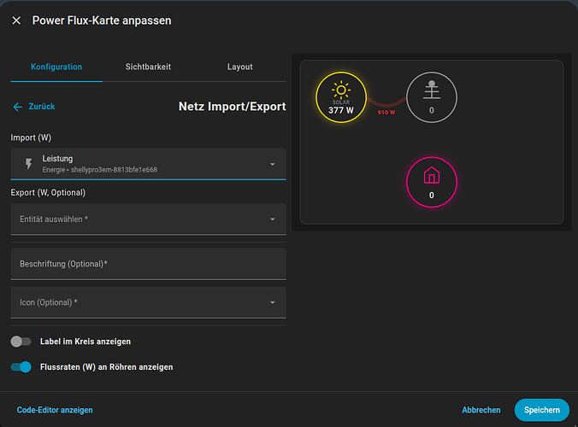This screenshot has width=578, height=427.
Task: Click the Beschriftung (Optional) text field
Action: pos(148,264)
